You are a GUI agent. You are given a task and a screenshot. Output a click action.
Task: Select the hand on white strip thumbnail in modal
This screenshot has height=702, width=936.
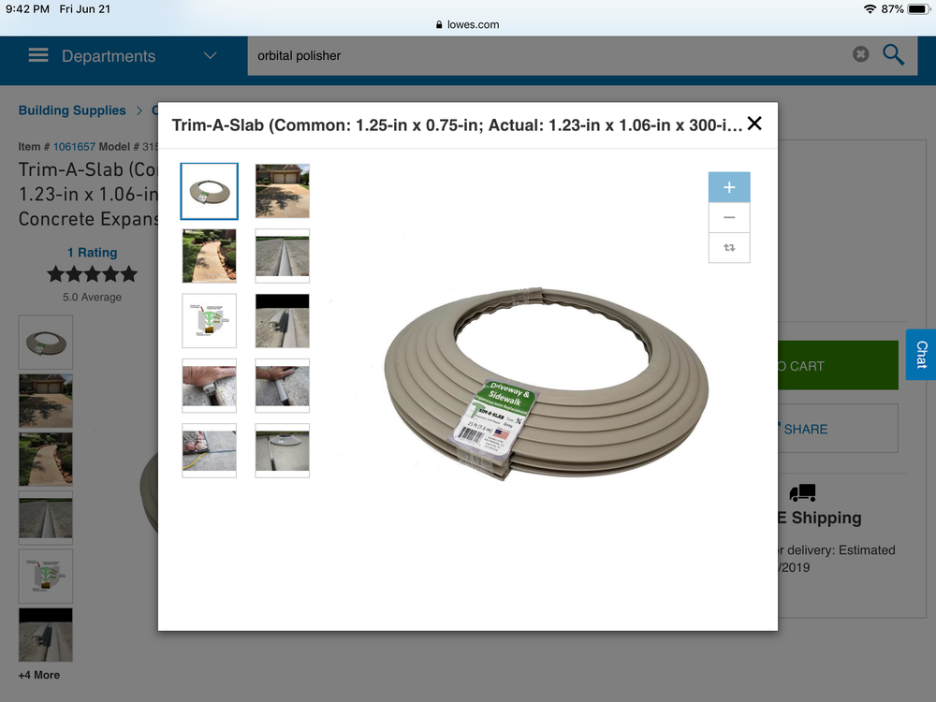pyautogui.click(x=283, y=386)
